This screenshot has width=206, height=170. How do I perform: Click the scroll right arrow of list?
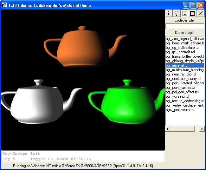[202, 129]
